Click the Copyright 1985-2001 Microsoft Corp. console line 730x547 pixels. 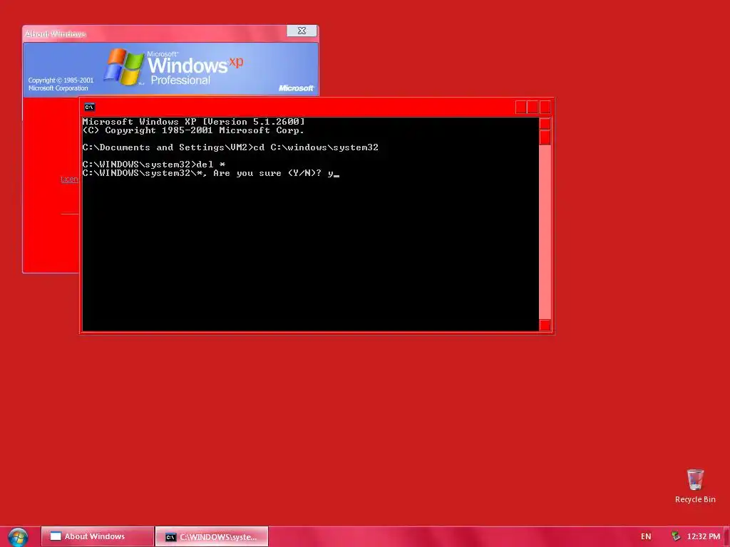coord(193,130)
